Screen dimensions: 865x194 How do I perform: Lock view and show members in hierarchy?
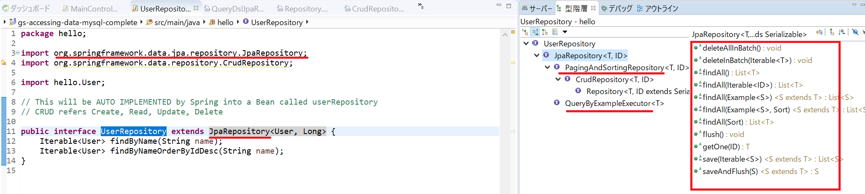819,32
